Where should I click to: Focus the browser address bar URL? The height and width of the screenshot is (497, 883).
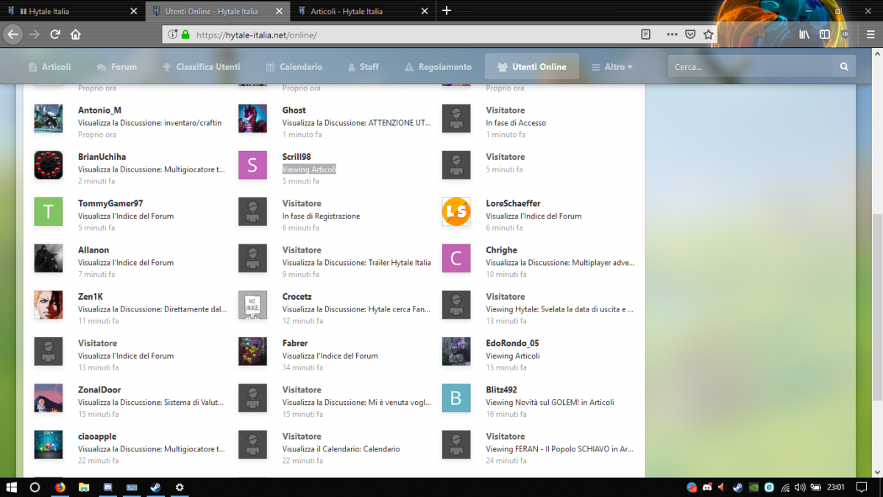[400, 35]
